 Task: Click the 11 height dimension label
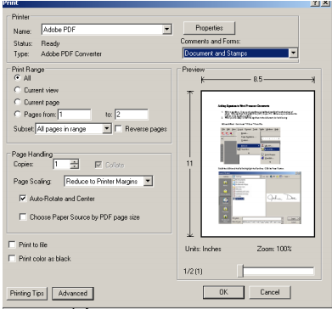[x=189, y=164]
